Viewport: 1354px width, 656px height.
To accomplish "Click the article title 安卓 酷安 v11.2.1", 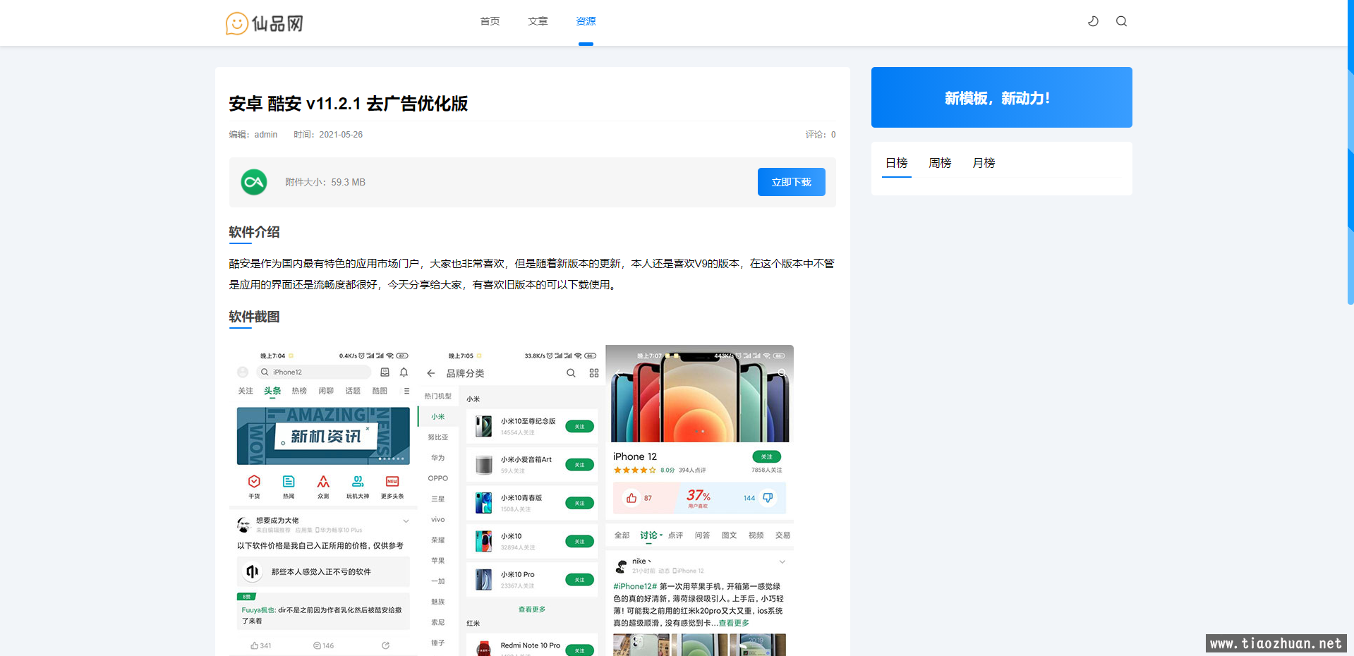I will pyautogui.click(x=348, y=104).
